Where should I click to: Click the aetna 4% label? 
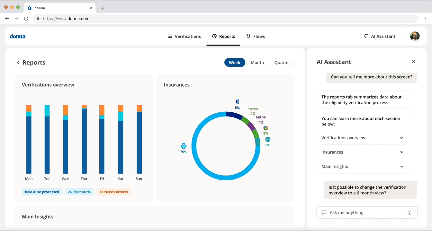(x=261, y=120)
